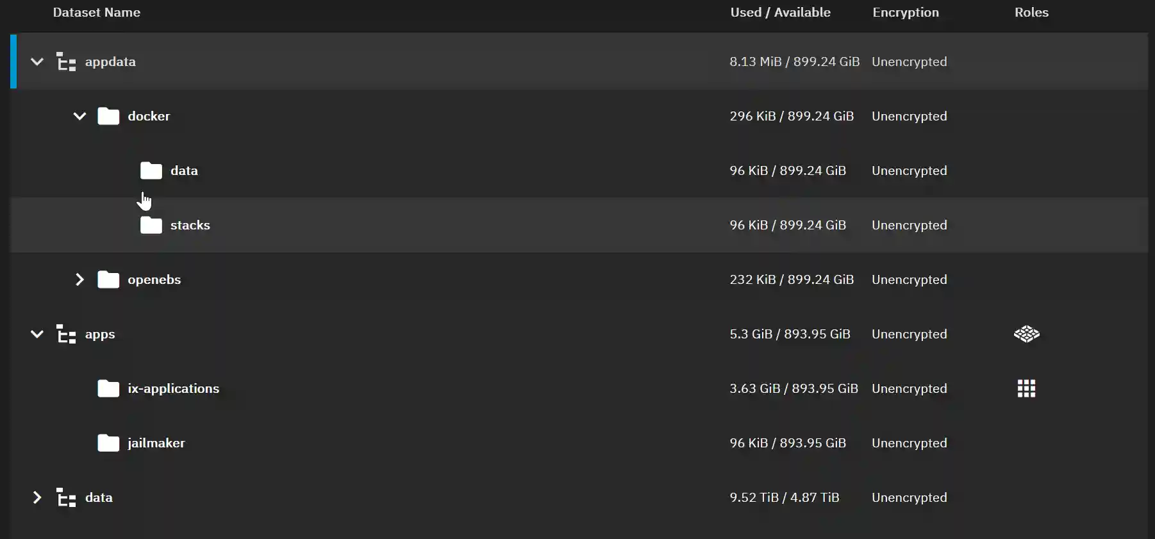Collapse the apps dataset
The height and width of the screenshot is (539, 1155).
coord(37,334)
